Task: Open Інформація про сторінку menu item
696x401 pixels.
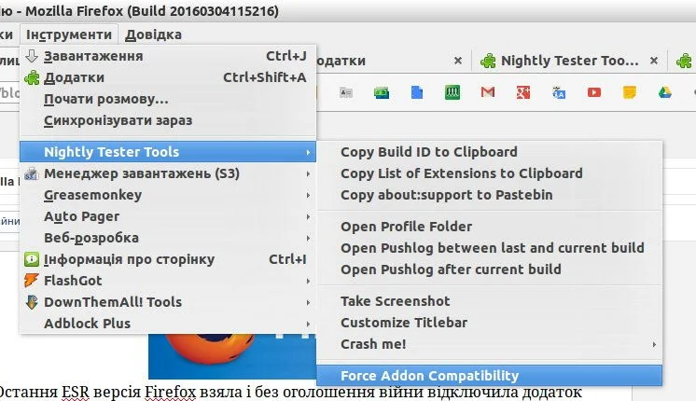Action: coord(168,259)
